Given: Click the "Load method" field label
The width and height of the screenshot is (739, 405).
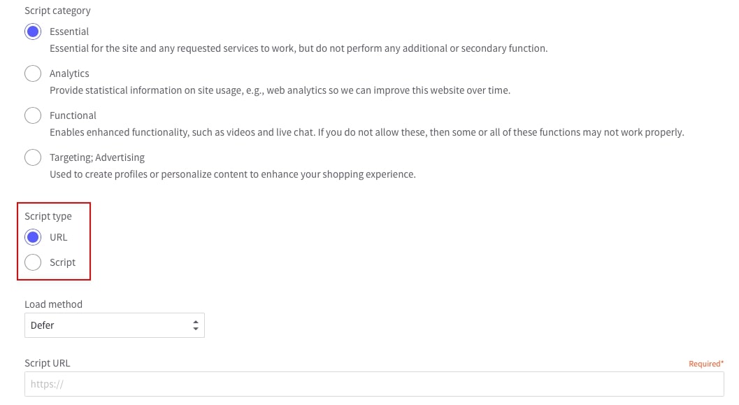Looking at the screenshot, I should coord(53,304).
